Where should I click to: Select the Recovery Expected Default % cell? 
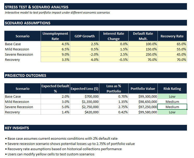pos(55,112)
